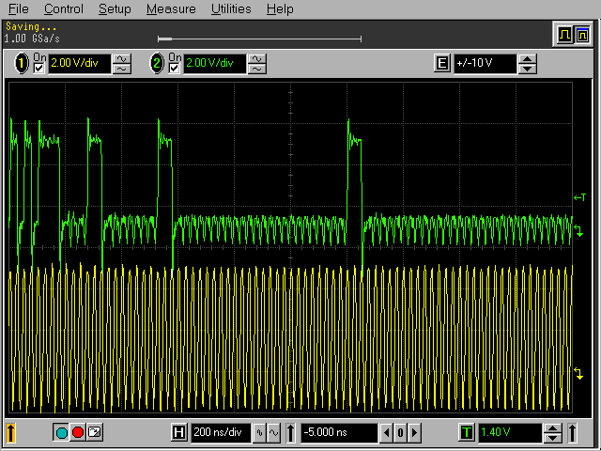Click the trigger edge arrow icon at bottom right

tap(572, 432)
